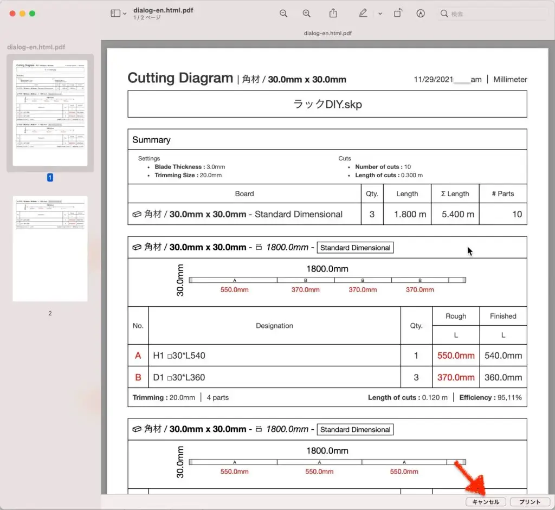Select page 1 thumbnail in sidebar
The image size is (555, 510).
(50, 113)
